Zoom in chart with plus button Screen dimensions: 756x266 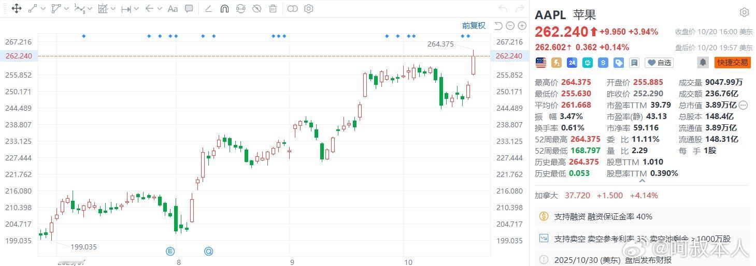[522, 26]
